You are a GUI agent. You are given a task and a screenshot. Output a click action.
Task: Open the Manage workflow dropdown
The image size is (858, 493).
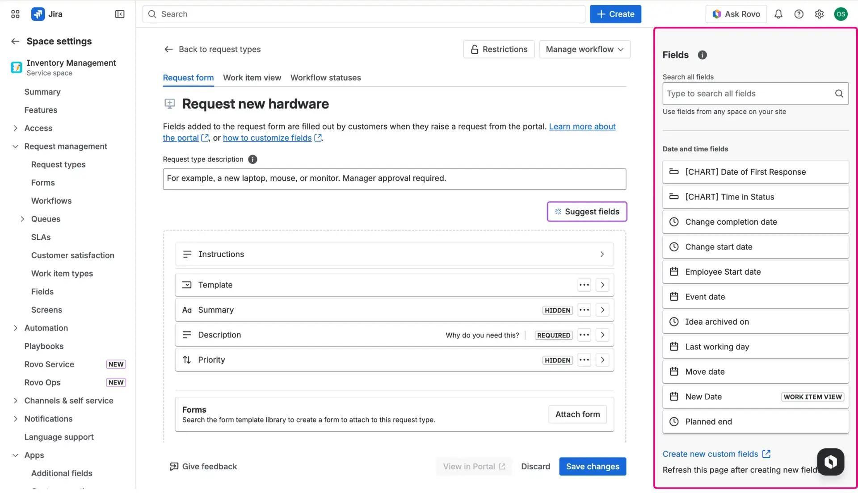click(x=585, y=49)
